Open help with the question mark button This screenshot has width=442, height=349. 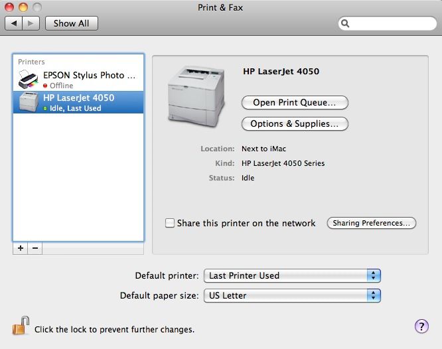pos(421,326)
